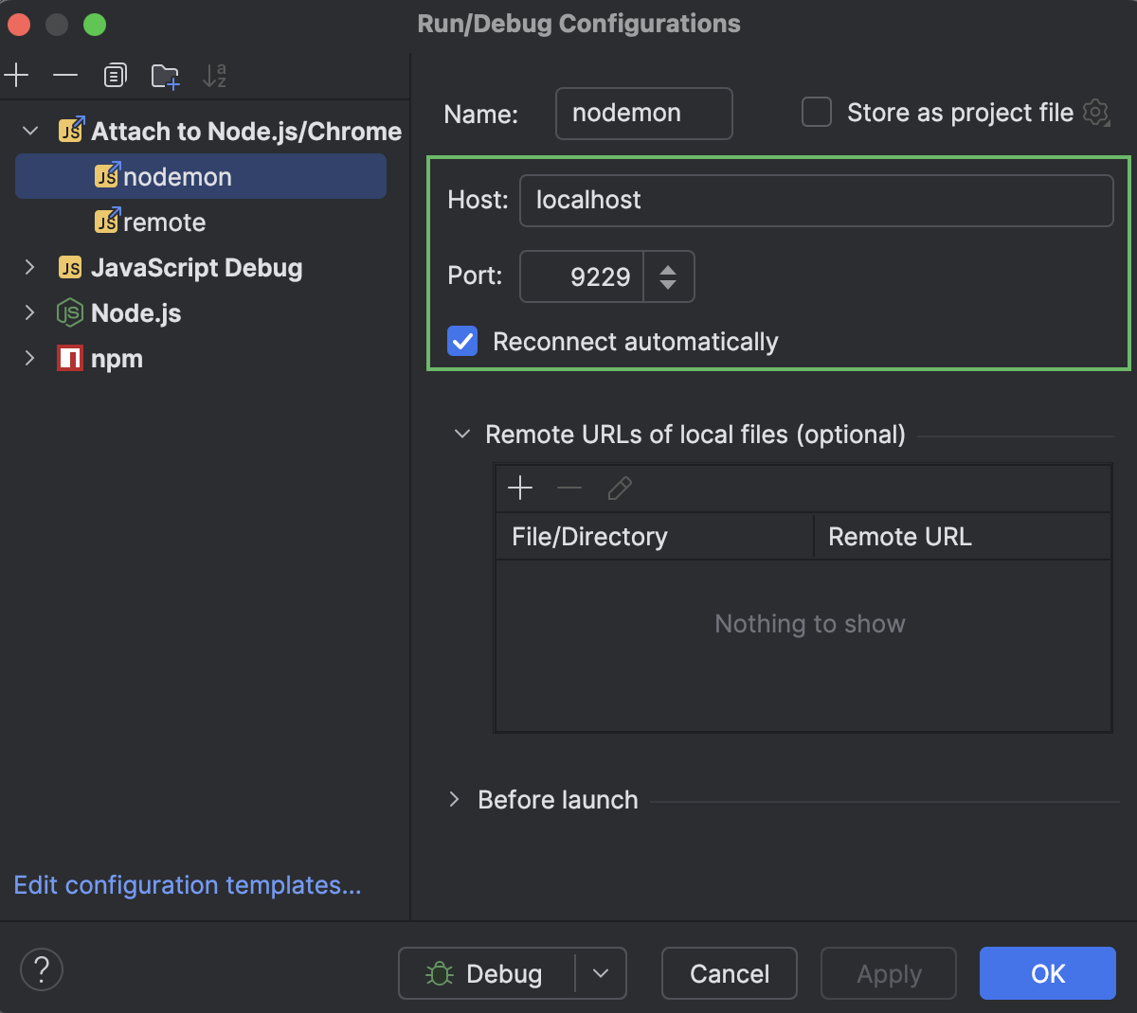Create a new configuration folder

click(x=165, y=75)
